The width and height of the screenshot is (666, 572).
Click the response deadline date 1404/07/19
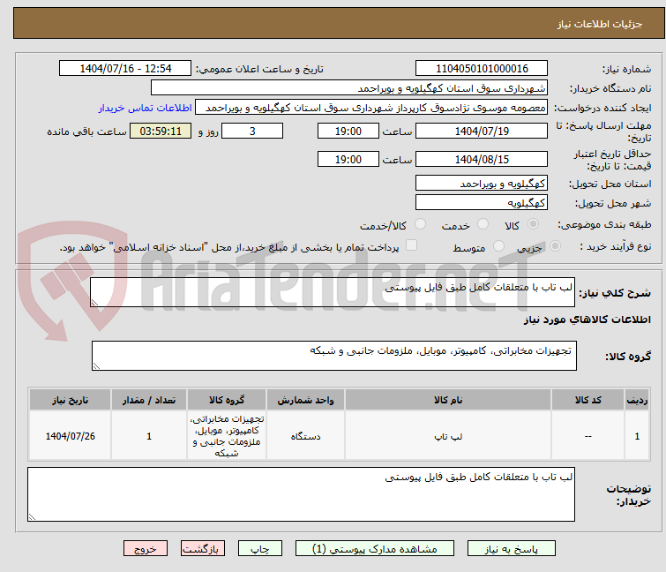click(x=482, y=131)
